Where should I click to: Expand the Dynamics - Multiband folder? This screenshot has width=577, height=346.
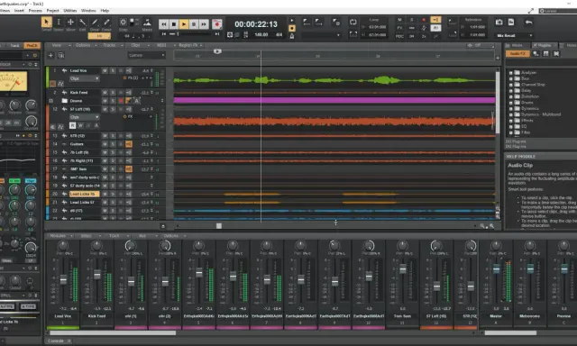pyautogui.click(x=511, y=114)
